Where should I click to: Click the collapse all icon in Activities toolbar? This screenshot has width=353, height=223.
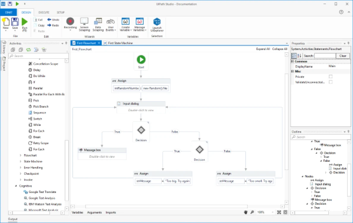pyautogui.click(x=21, y=50)
